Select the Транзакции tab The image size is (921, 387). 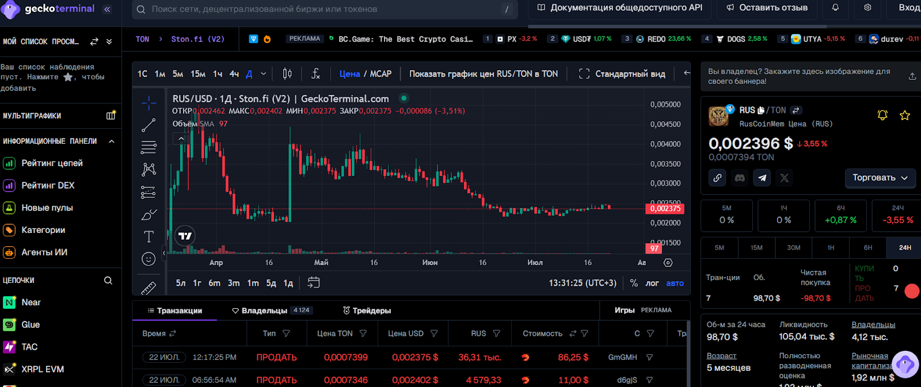(x=174, y=311)
